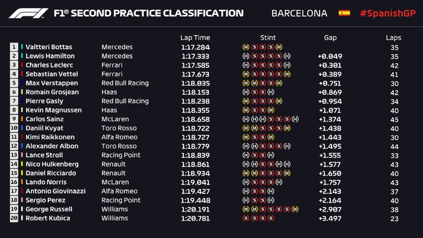The width and height of the screenshot is (423, 238).
Task: Click Carlos Sainz's last hard tyre icon
Action: (295, 119)
